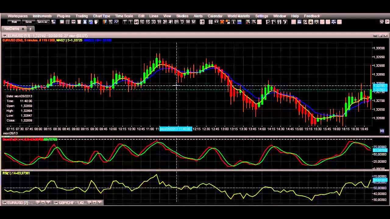This screenshot has width=390, height=219.
Task: Select the 5 minute time scale
Action: 136,22
